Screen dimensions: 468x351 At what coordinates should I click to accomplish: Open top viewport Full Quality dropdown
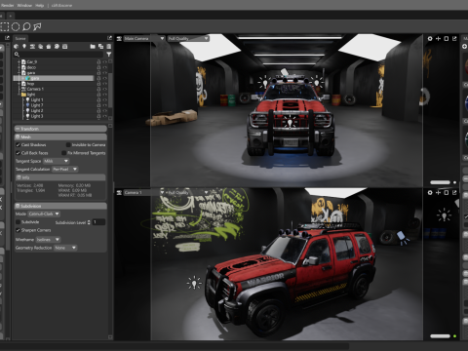tap(188, 38)
